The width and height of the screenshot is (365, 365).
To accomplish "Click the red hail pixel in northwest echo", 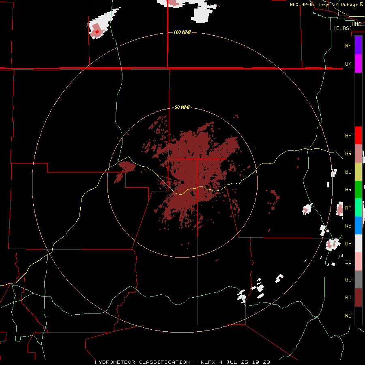I will click(x=97, y=32).
